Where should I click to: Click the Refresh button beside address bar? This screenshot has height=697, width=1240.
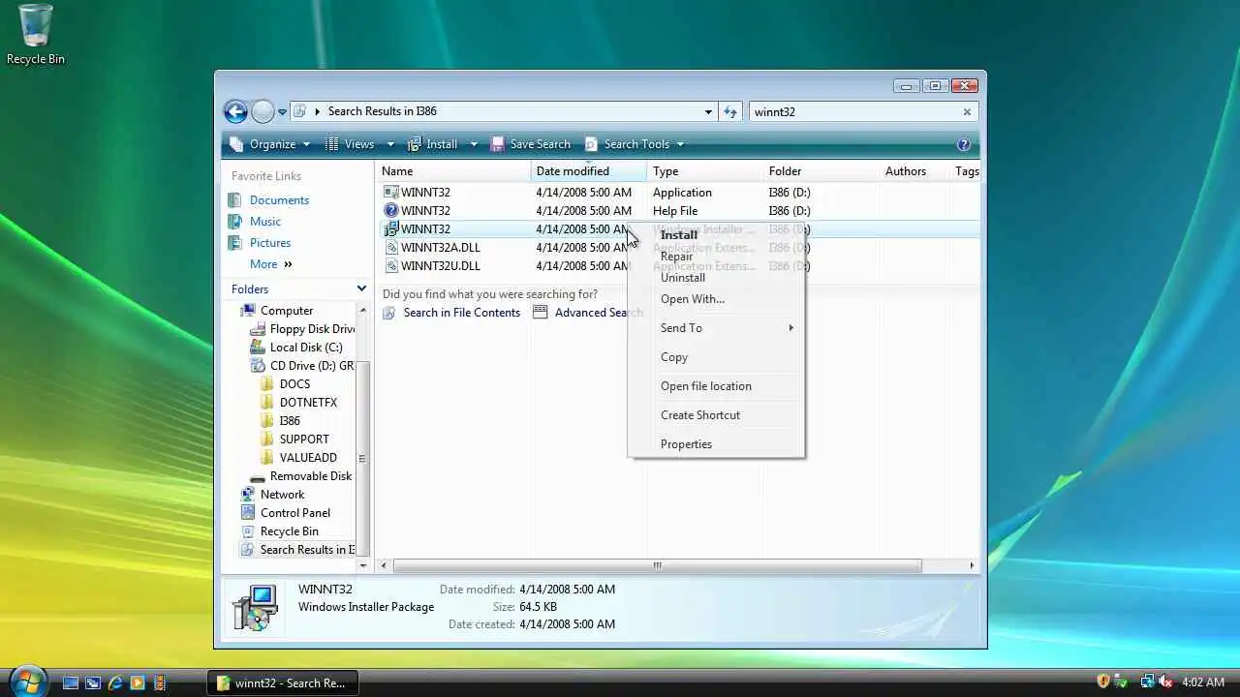click(x=730, y=112)
